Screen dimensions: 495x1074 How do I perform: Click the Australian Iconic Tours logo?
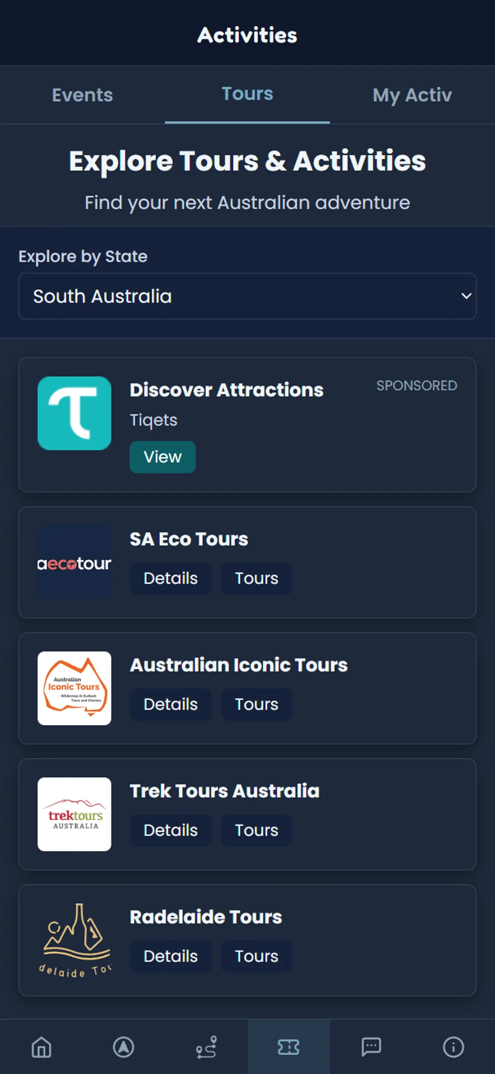(x=74, y=688)
